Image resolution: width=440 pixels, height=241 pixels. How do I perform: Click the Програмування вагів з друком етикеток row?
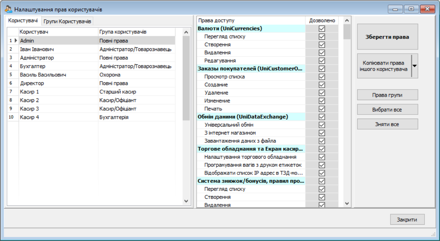[251, 165]
